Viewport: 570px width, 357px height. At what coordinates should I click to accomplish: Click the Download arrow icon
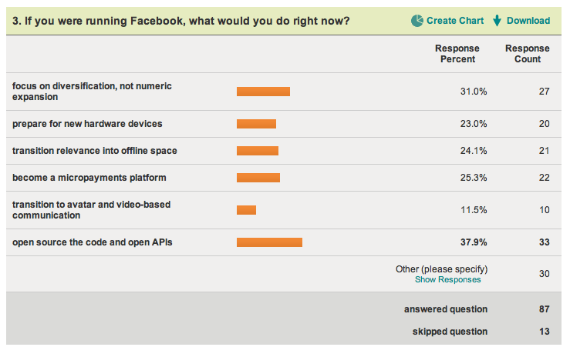[497, 20]
